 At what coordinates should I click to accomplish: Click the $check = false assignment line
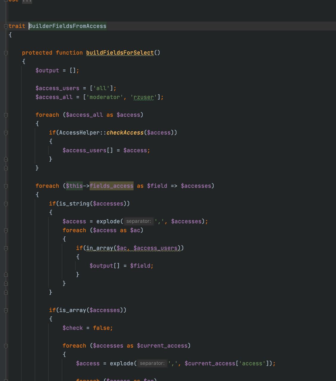click(x=88, y=328)
